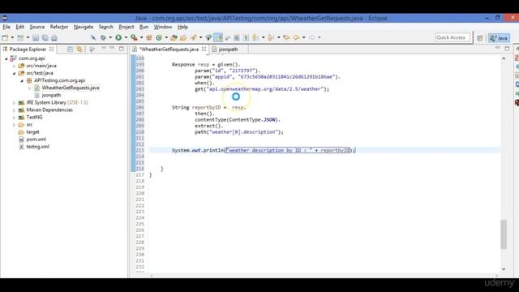Switch to the jsonpath editor tab
This screenshot has width=519, height=292.
click(229, 49)
